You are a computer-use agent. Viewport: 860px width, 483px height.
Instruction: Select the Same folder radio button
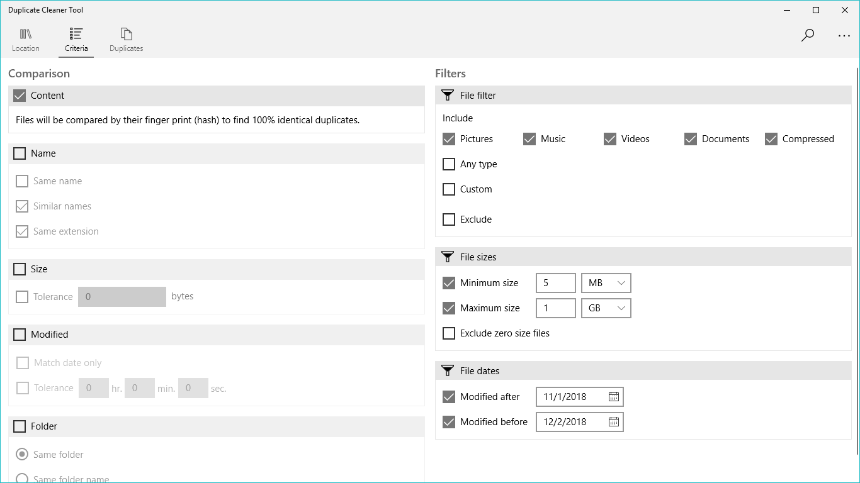[x=22, y=454]
